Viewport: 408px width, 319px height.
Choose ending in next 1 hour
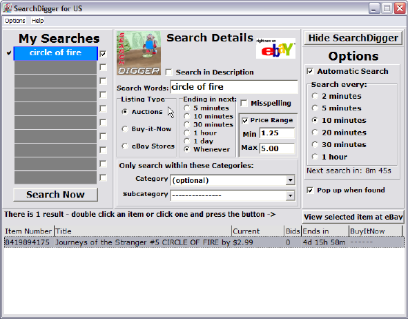tap(187, 133)
